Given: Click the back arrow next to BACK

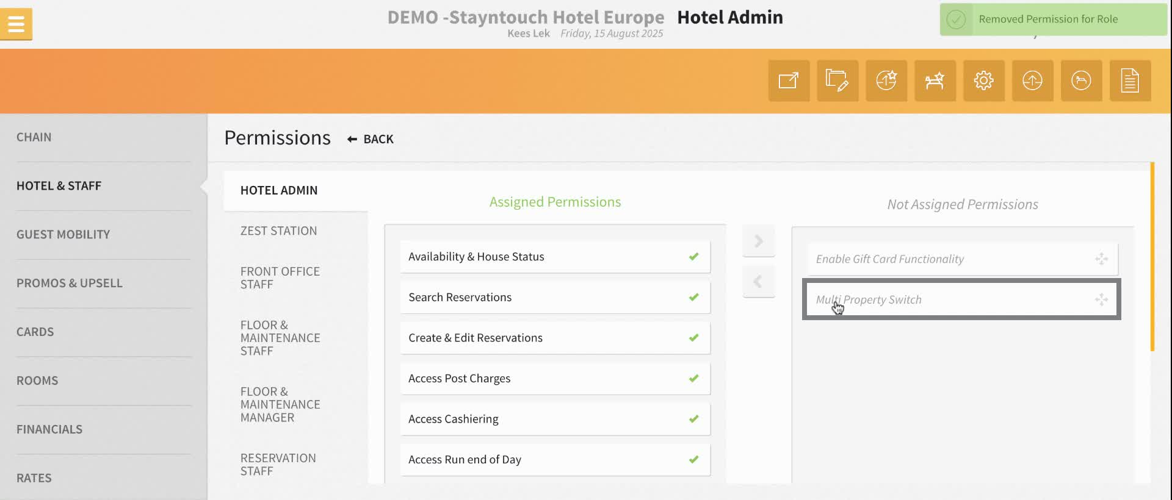Looking at the screenshot, I should [352, 139].
